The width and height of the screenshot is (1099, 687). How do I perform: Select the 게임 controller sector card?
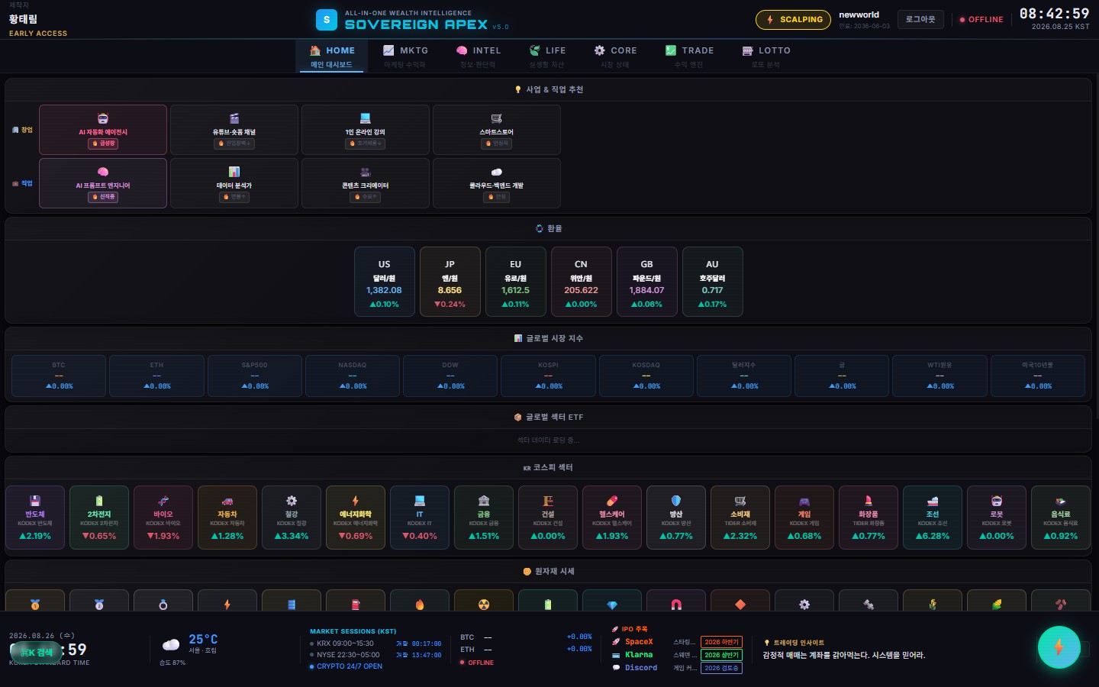[804, 518]
